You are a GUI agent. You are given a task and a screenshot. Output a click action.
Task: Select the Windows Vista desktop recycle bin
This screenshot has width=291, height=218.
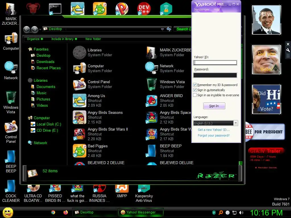click(11, 102)
